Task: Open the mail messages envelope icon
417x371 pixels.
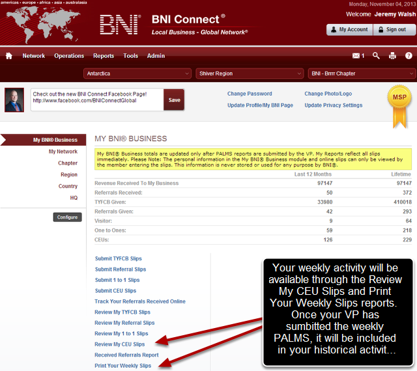Action: (356, 56)
